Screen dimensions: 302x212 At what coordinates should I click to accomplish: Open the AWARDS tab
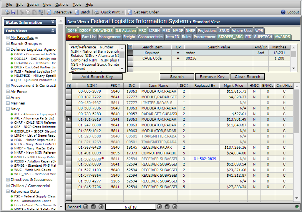click(282, 37)
